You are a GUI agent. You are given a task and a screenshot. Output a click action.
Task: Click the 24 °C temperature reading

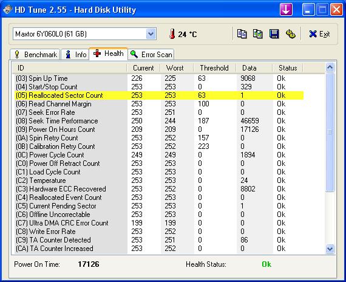pos(188,34)
